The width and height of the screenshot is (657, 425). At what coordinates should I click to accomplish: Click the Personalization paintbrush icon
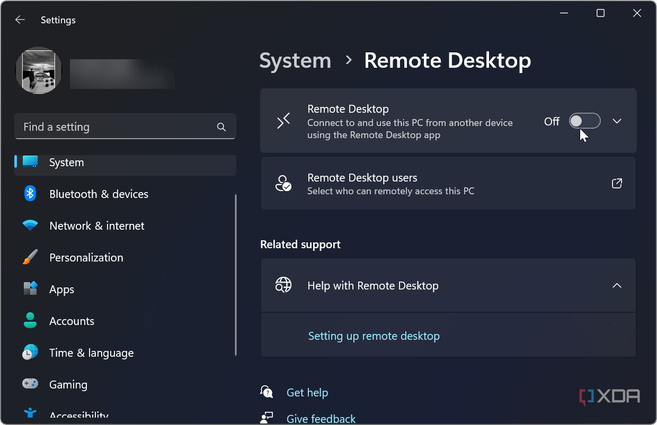click(x=30, y=257)
